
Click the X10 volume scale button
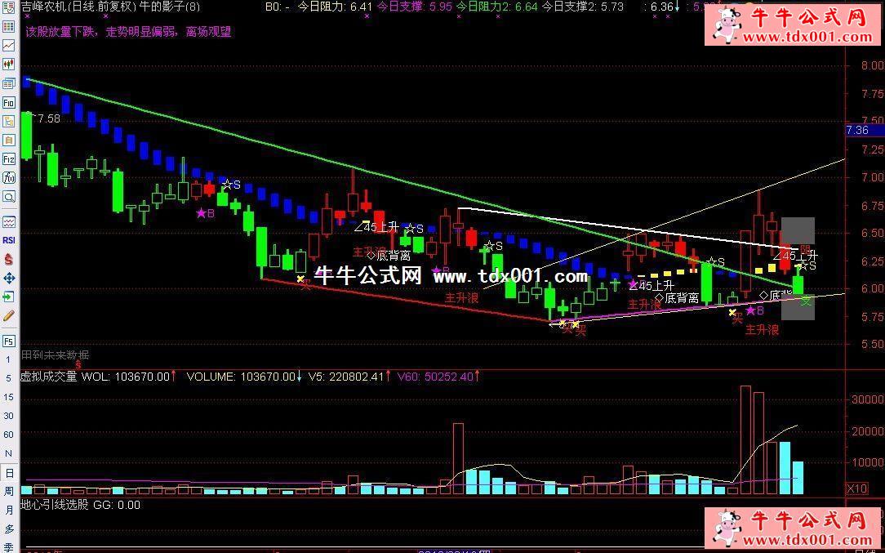pos(856,488)
